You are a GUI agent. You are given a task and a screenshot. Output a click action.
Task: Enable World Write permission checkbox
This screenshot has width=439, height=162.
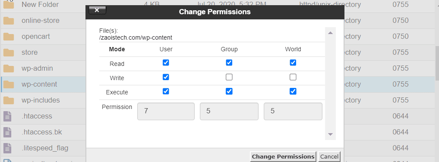293,77
